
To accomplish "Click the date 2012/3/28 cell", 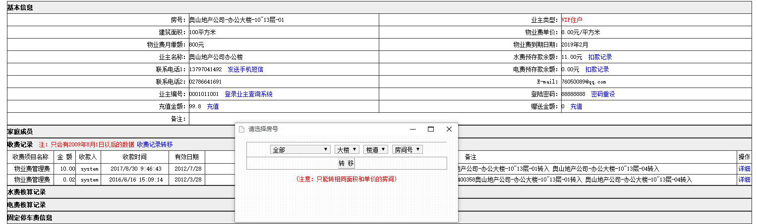I will coord(187,179).
